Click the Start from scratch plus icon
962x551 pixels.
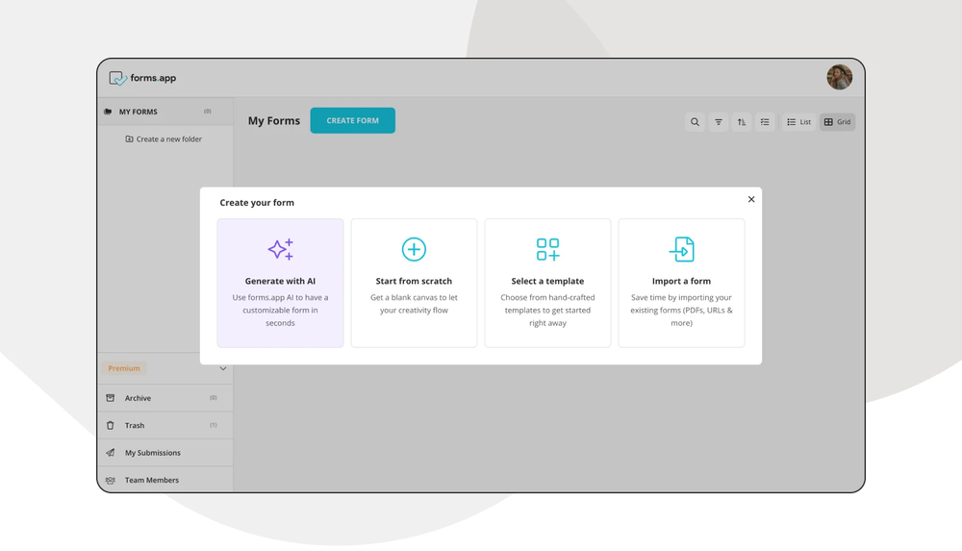tap(414, 249)
